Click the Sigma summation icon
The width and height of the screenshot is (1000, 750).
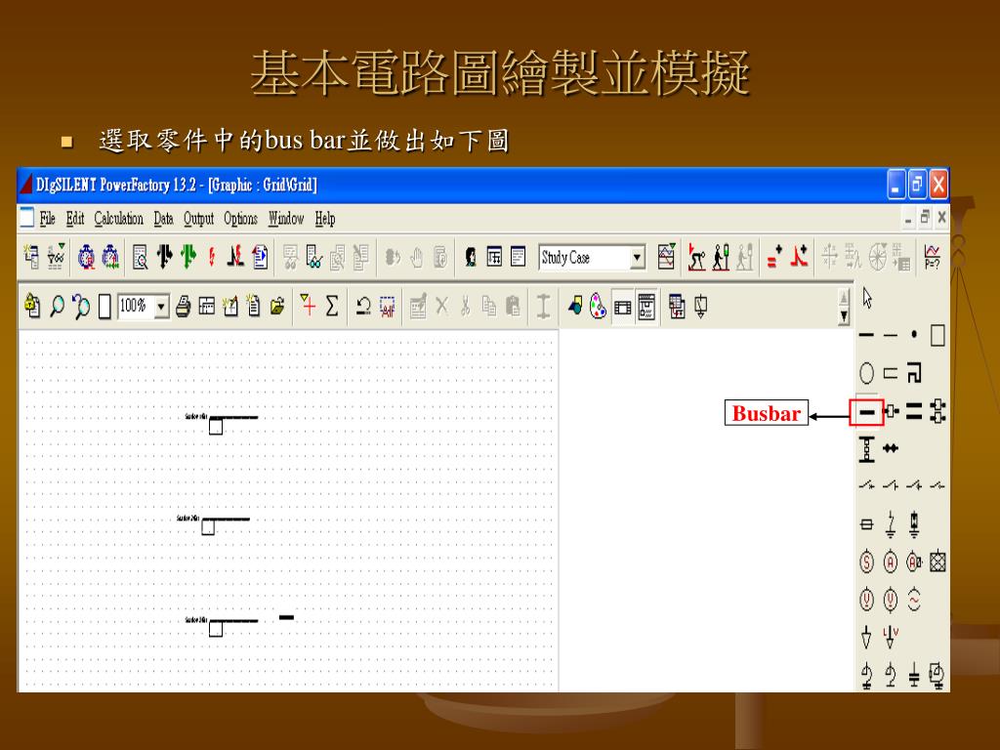click(x=332, y=306)
